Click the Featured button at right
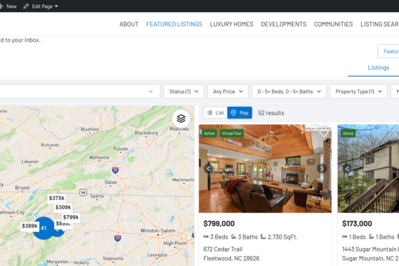399x266 pixels. click(388, 51)
